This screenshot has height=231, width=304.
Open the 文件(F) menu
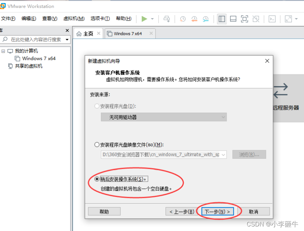(8, 18)
